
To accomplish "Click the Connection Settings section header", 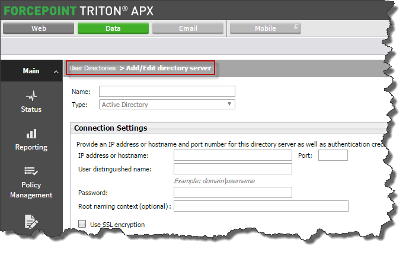I will pyautogui.click(x=111, y=128).
